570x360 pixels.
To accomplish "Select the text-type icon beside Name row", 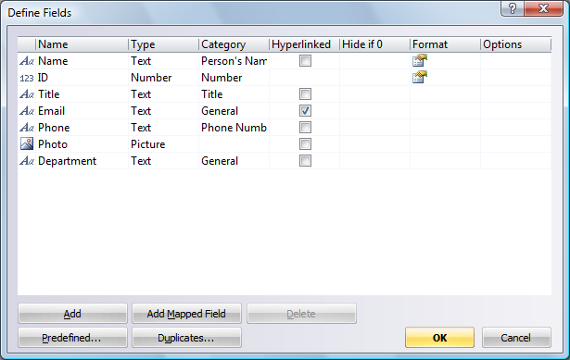I will coord(27,60).
